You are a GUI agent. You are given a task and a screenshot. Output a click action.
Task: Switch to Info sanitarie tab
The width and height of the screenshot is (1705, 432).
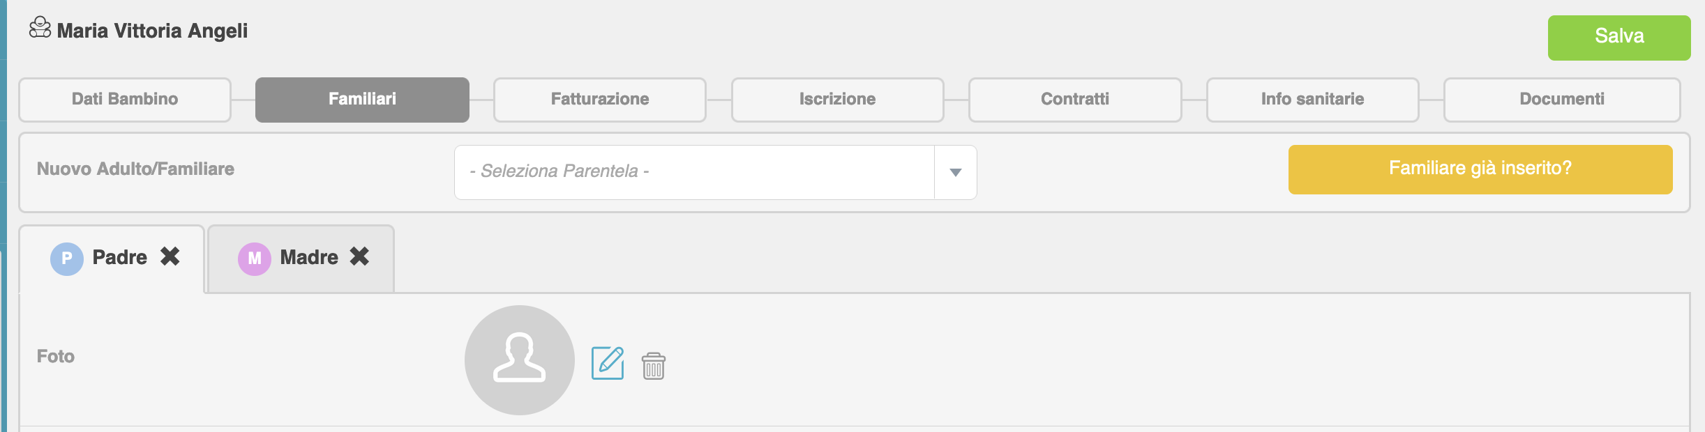pos(1312,100)
